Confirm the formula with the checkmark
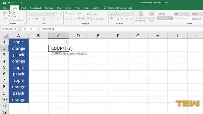Screen dimensions: 203x114 (31, 29)
